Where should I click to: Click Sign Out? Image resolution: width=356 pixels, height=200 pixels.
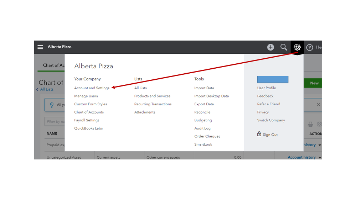pos(270,135)
